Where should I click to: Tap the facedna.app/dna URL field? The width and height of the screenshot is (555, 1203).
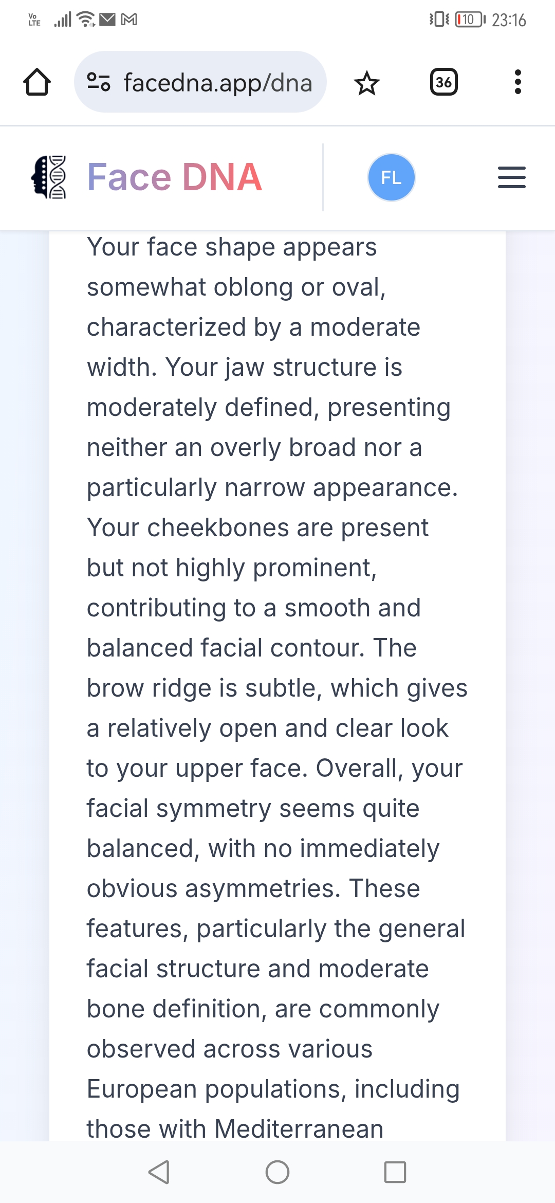click(200, 82)
